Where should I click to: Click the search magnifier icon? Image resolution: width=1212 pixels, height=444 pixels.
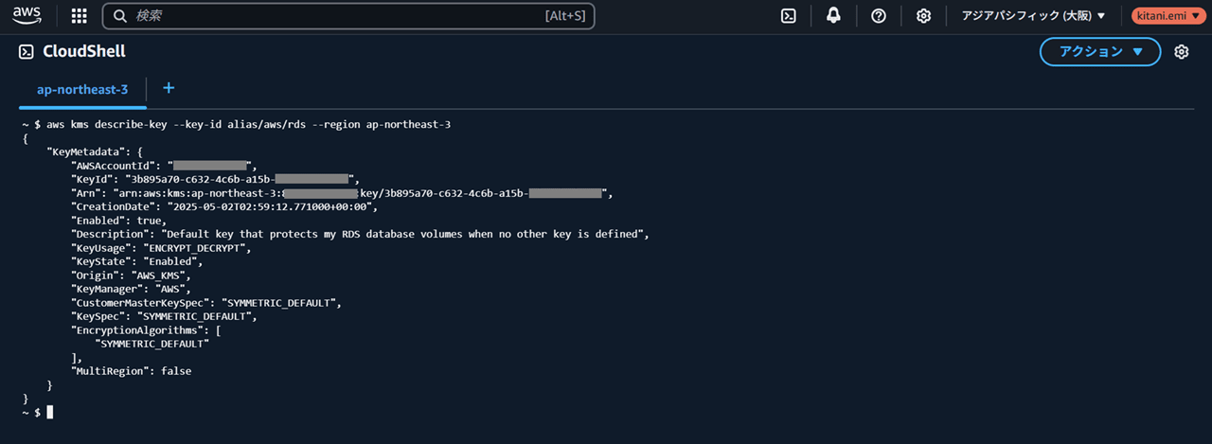pos(120,16)
